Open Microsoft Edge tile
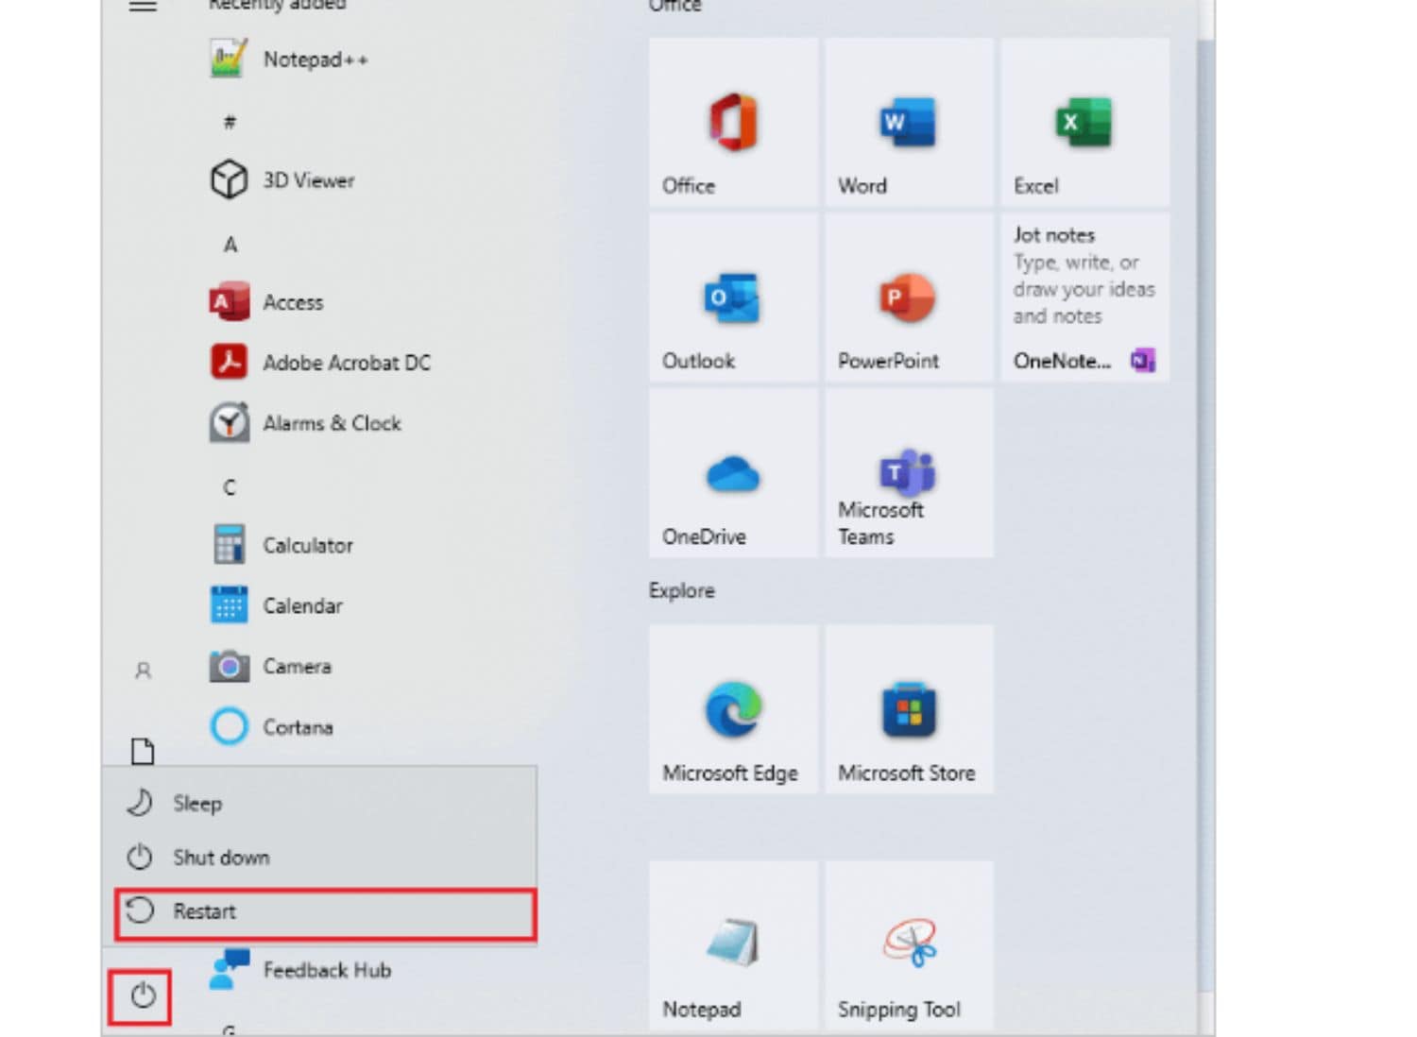The image size is (1417, 1037). pyautogui.click(x=733, y=709)
